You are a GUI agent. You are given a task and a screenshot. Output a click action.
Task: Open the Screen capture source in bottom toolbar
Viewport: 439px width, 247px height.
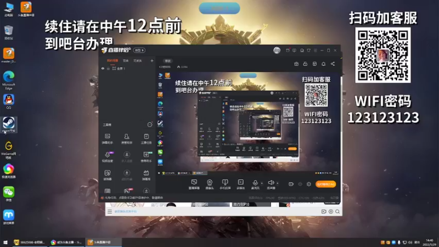[x=194, y=184]
